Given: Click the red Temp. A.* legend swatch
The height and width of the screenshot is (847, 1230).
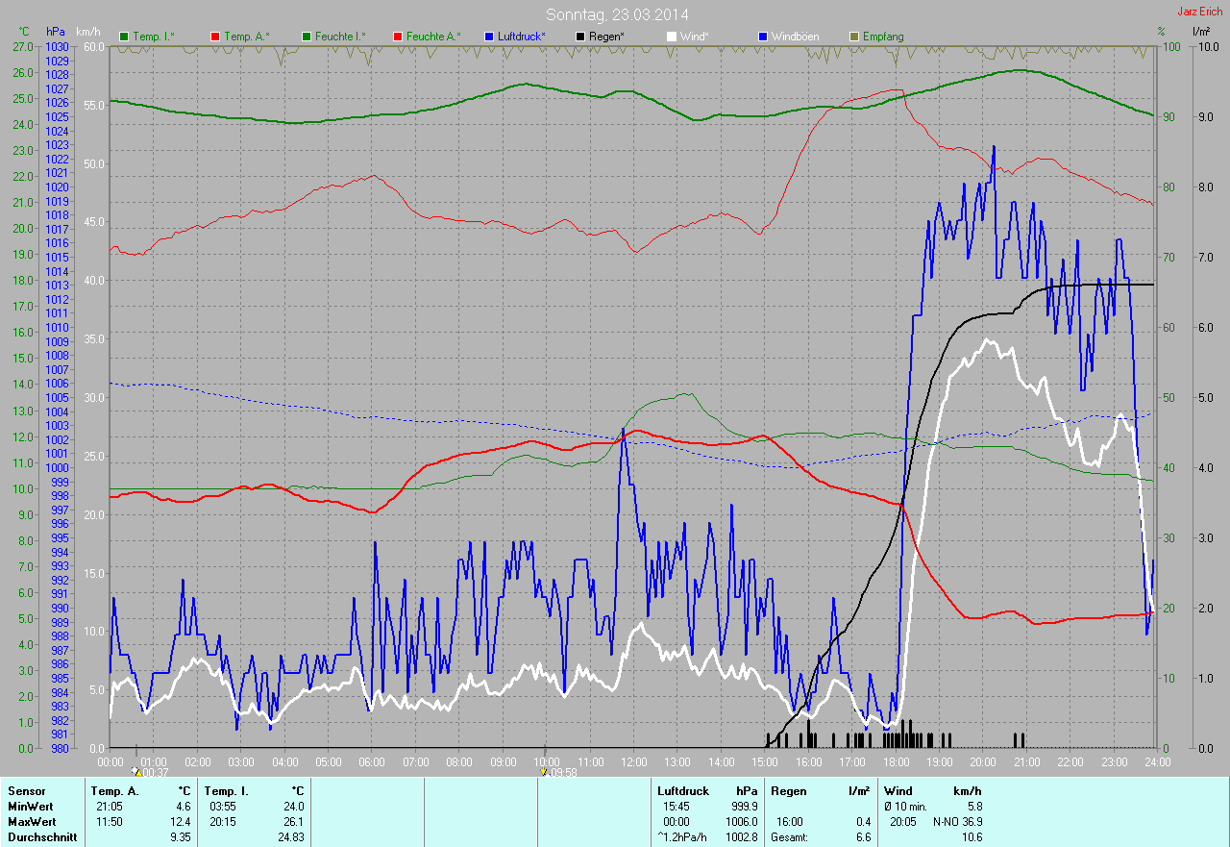Looking at the screenshot, I should point(215,37).
